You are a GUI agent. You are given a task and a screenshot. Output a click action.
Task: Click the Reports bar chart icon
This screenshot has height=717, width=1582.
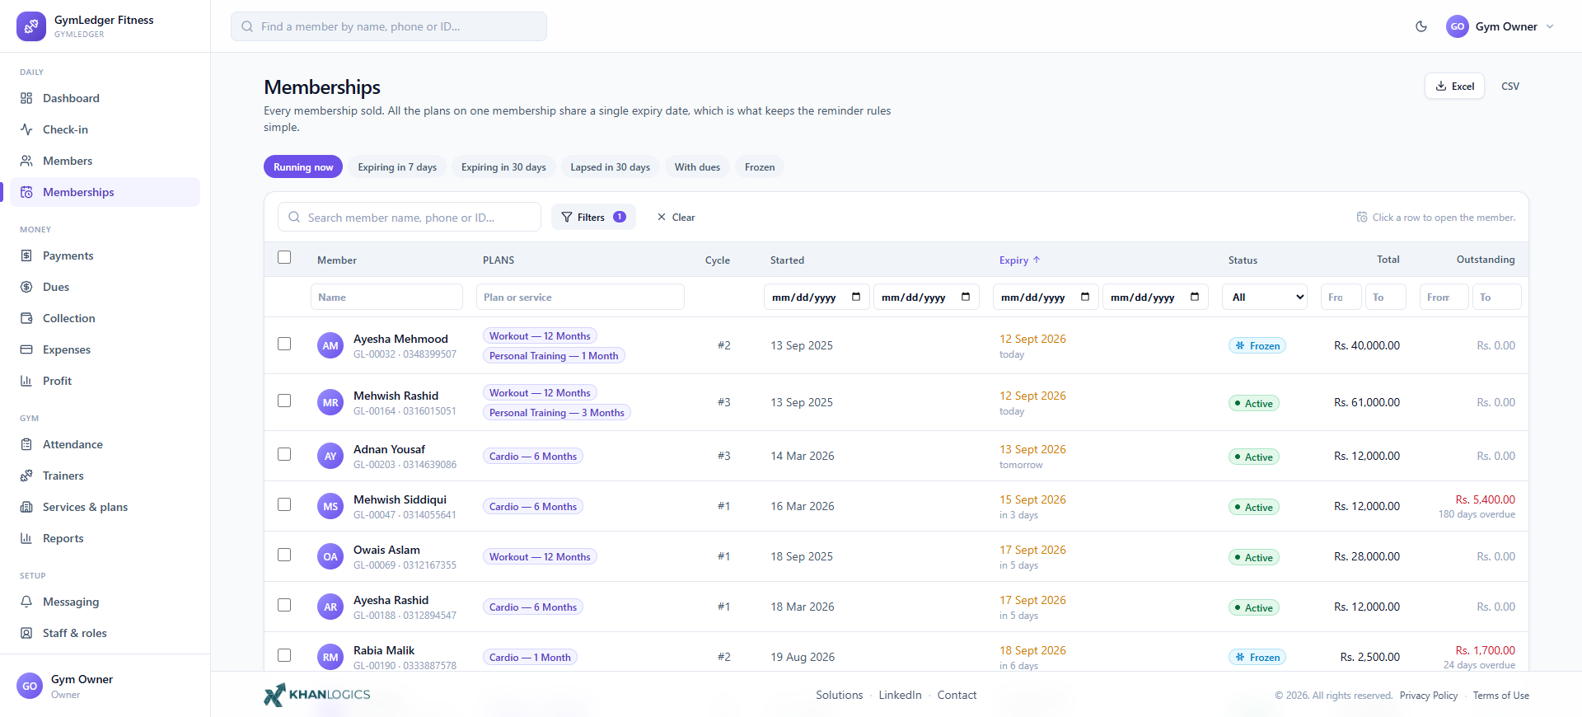pyautogui.click(x=26, y=538)
